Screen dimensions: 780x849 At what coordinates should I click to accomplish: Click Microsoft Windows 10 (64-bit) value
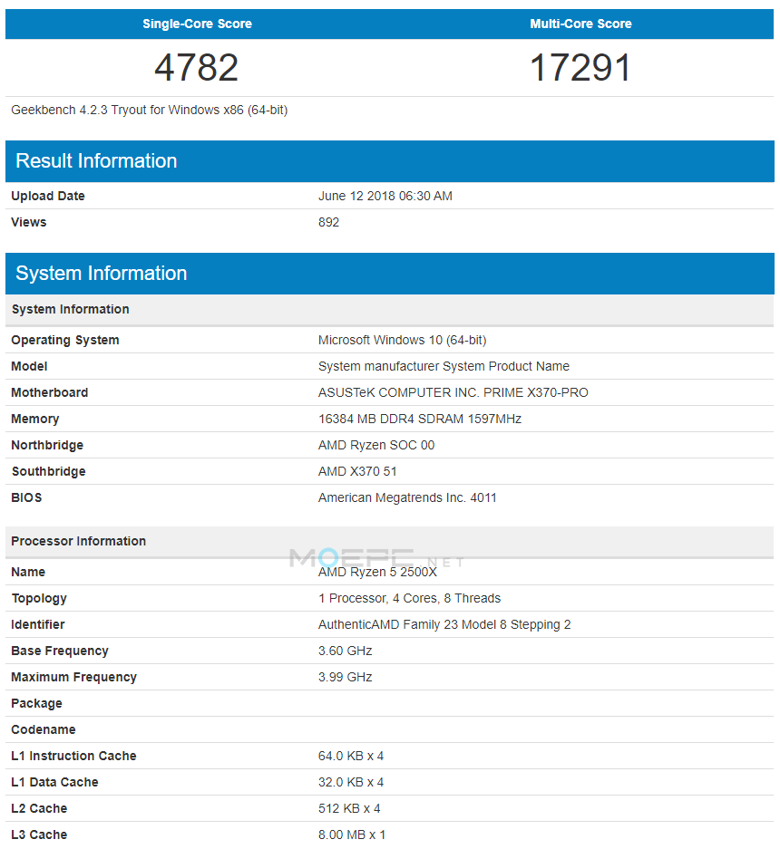[402, 340]
